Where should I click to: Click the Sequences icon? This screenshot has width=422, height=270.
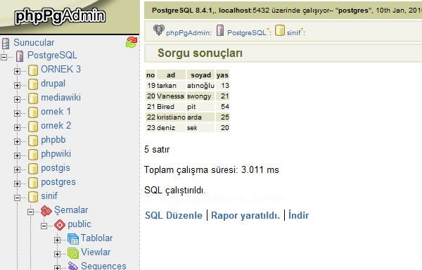coord(73,266)
